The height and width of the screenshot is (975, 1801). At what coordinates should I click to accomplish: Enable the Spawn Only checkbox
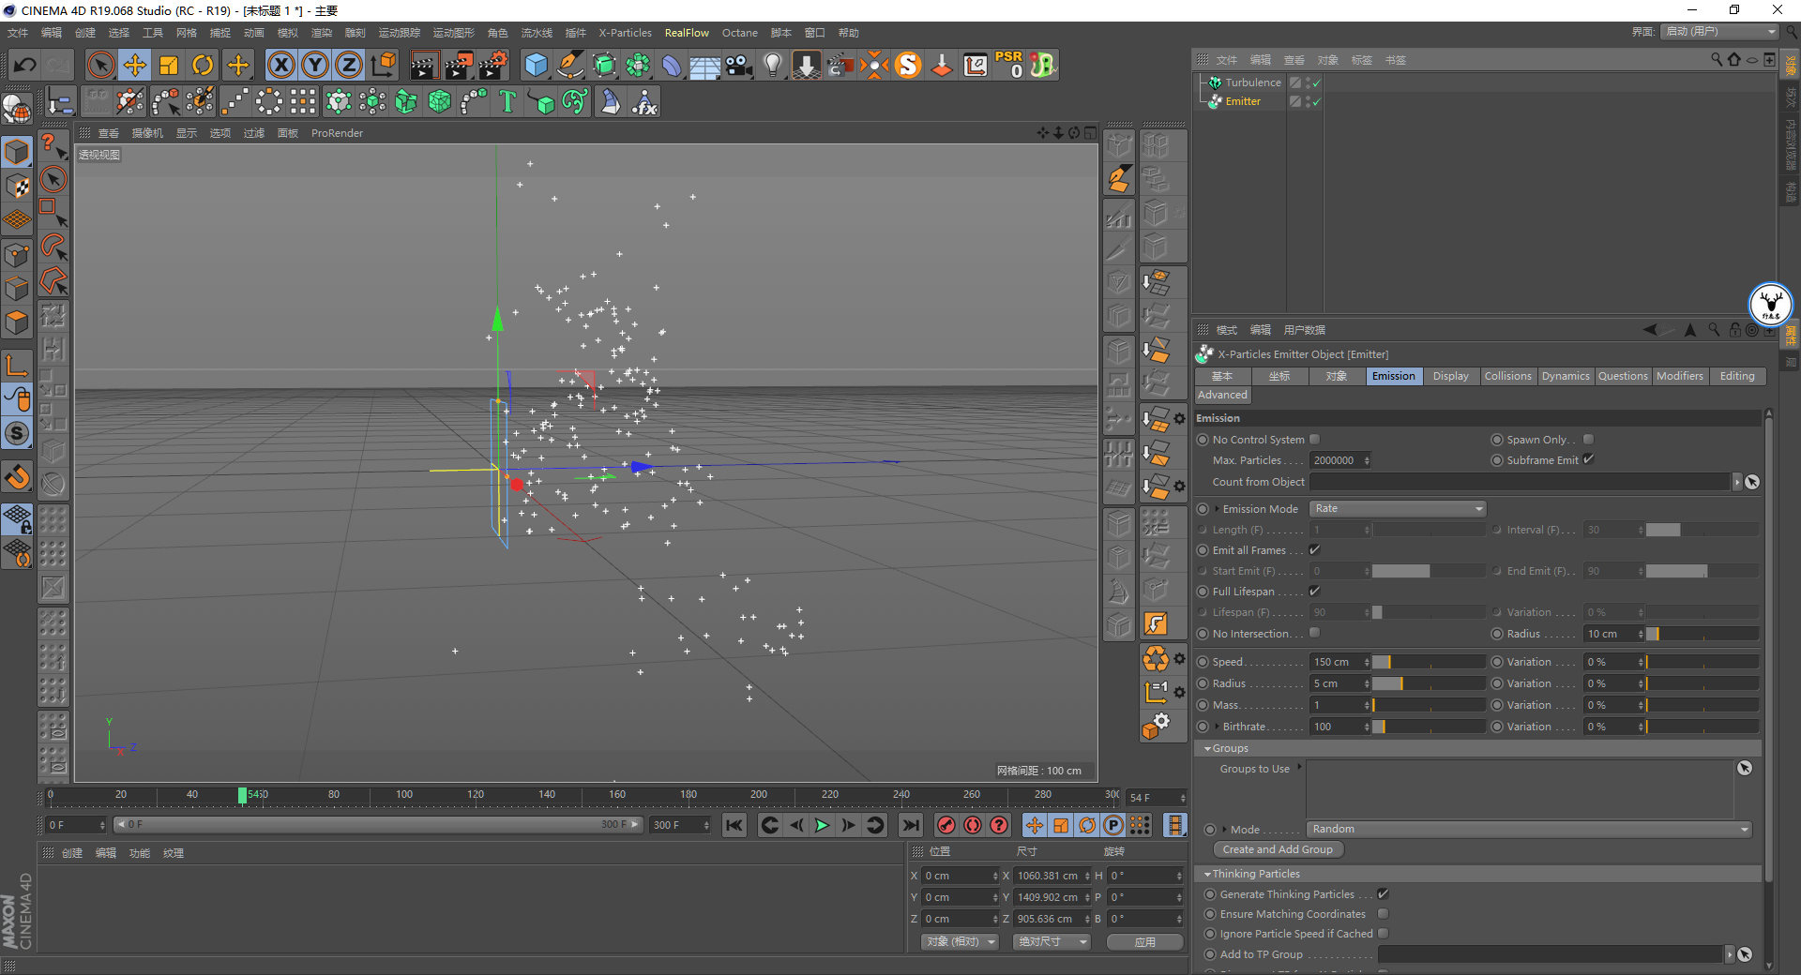[1588, 439]
